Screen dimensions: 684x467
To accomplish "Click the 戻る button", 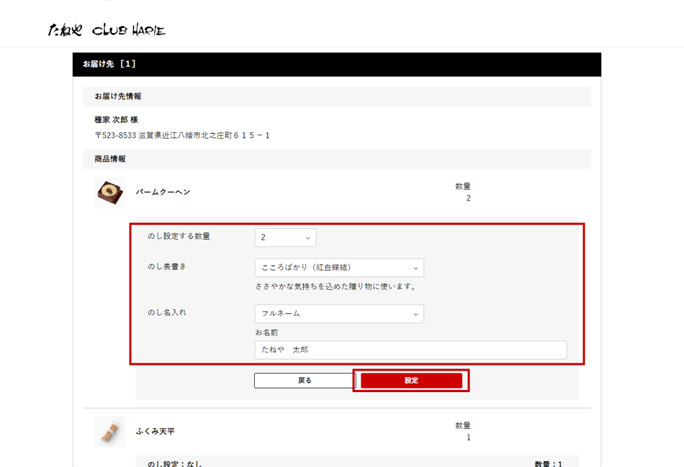I will (305, 380).
